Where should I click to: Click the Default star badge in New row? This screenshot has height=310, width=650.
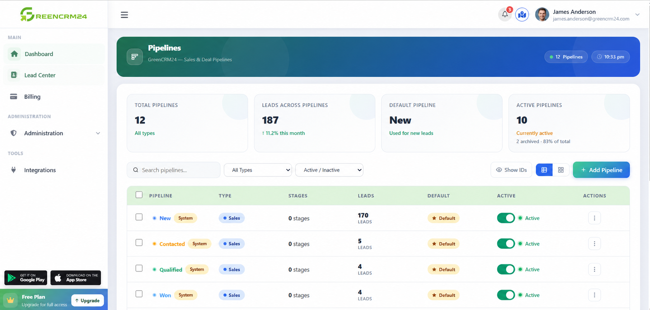tap(443, 218)
